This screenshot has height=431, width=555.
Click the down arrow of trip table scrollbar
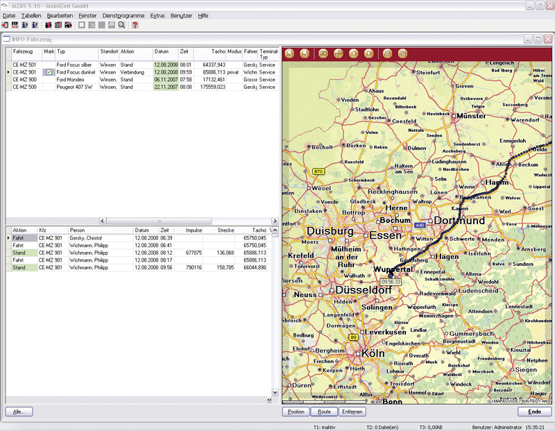(275, 392)
